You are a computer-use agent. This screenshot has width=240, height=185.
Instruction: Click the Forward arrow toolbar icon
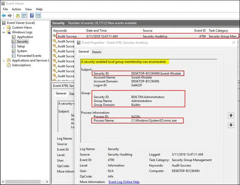[10, 16]
